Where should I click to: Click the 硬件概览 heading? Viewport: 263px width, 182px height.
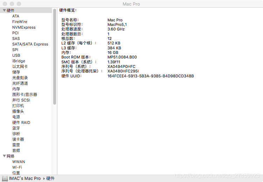68,10
